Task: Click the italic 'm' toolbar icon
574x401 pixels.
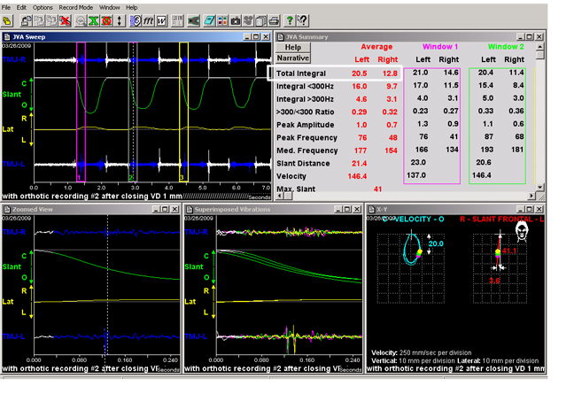Action: 148,19
